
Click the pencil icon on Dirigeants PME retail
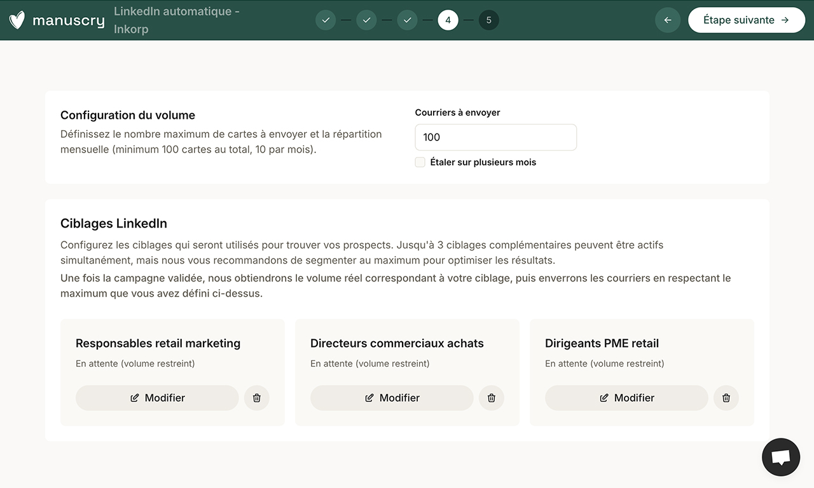[x=603, y=398]
